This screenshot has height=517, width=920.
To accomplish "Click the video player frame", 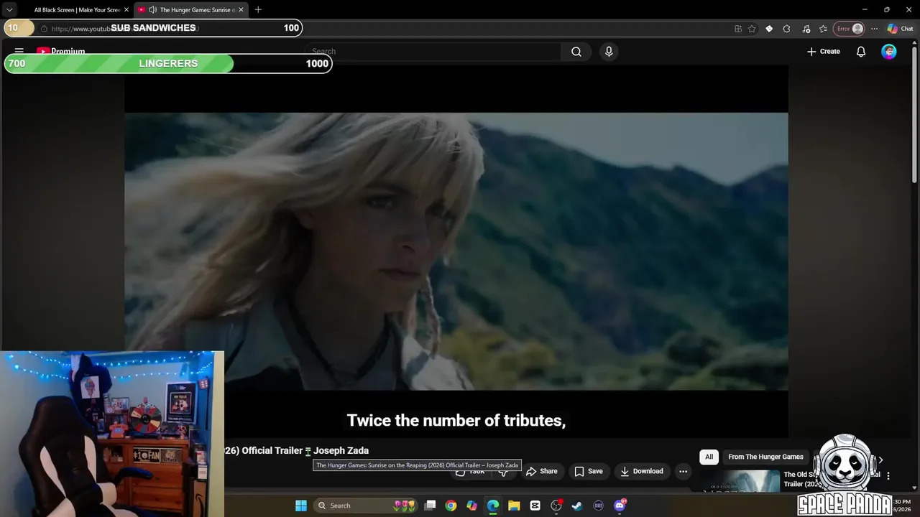I will point(456,251).
